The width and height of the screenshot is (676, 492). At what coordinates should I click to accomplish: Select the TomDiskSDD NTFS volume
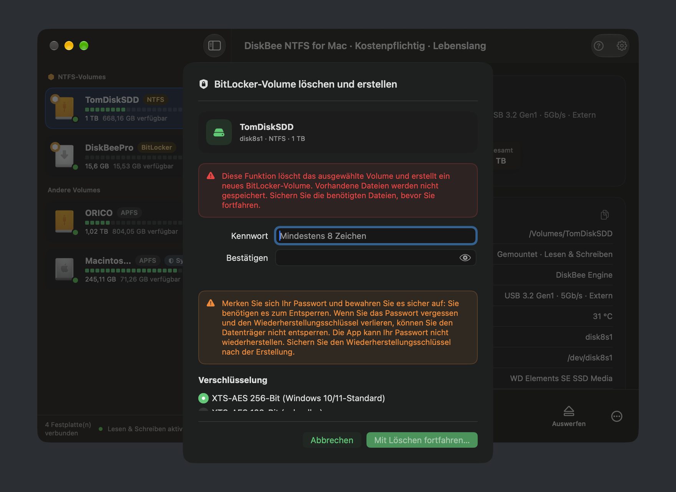[x=115, y=109]
